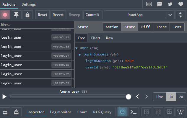Show the Trace inspector view
Image resolution: width=187 pixels, height=118 pixels.
click(161, 27)
